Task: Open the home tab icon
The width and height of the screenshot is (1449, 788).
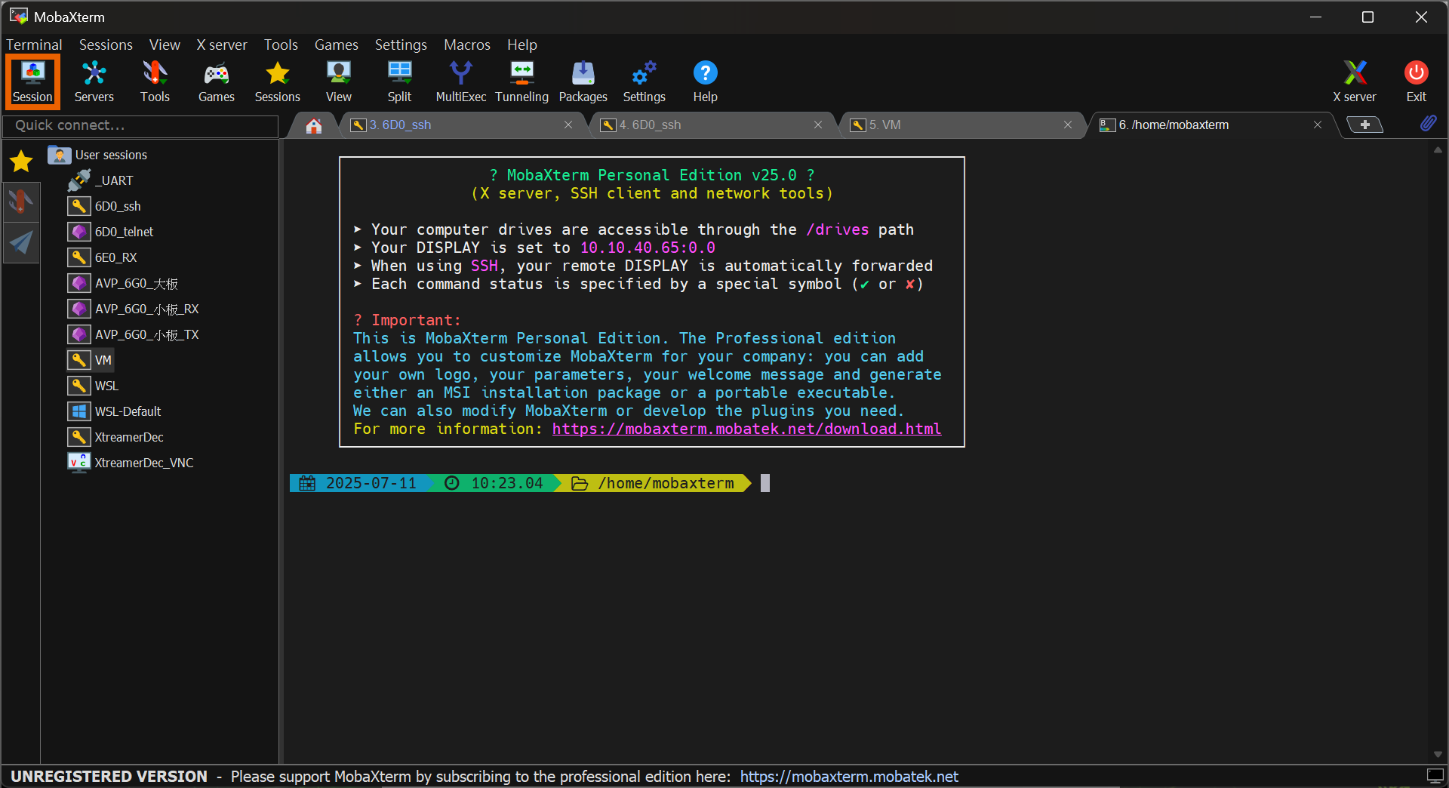Action: 314,125
